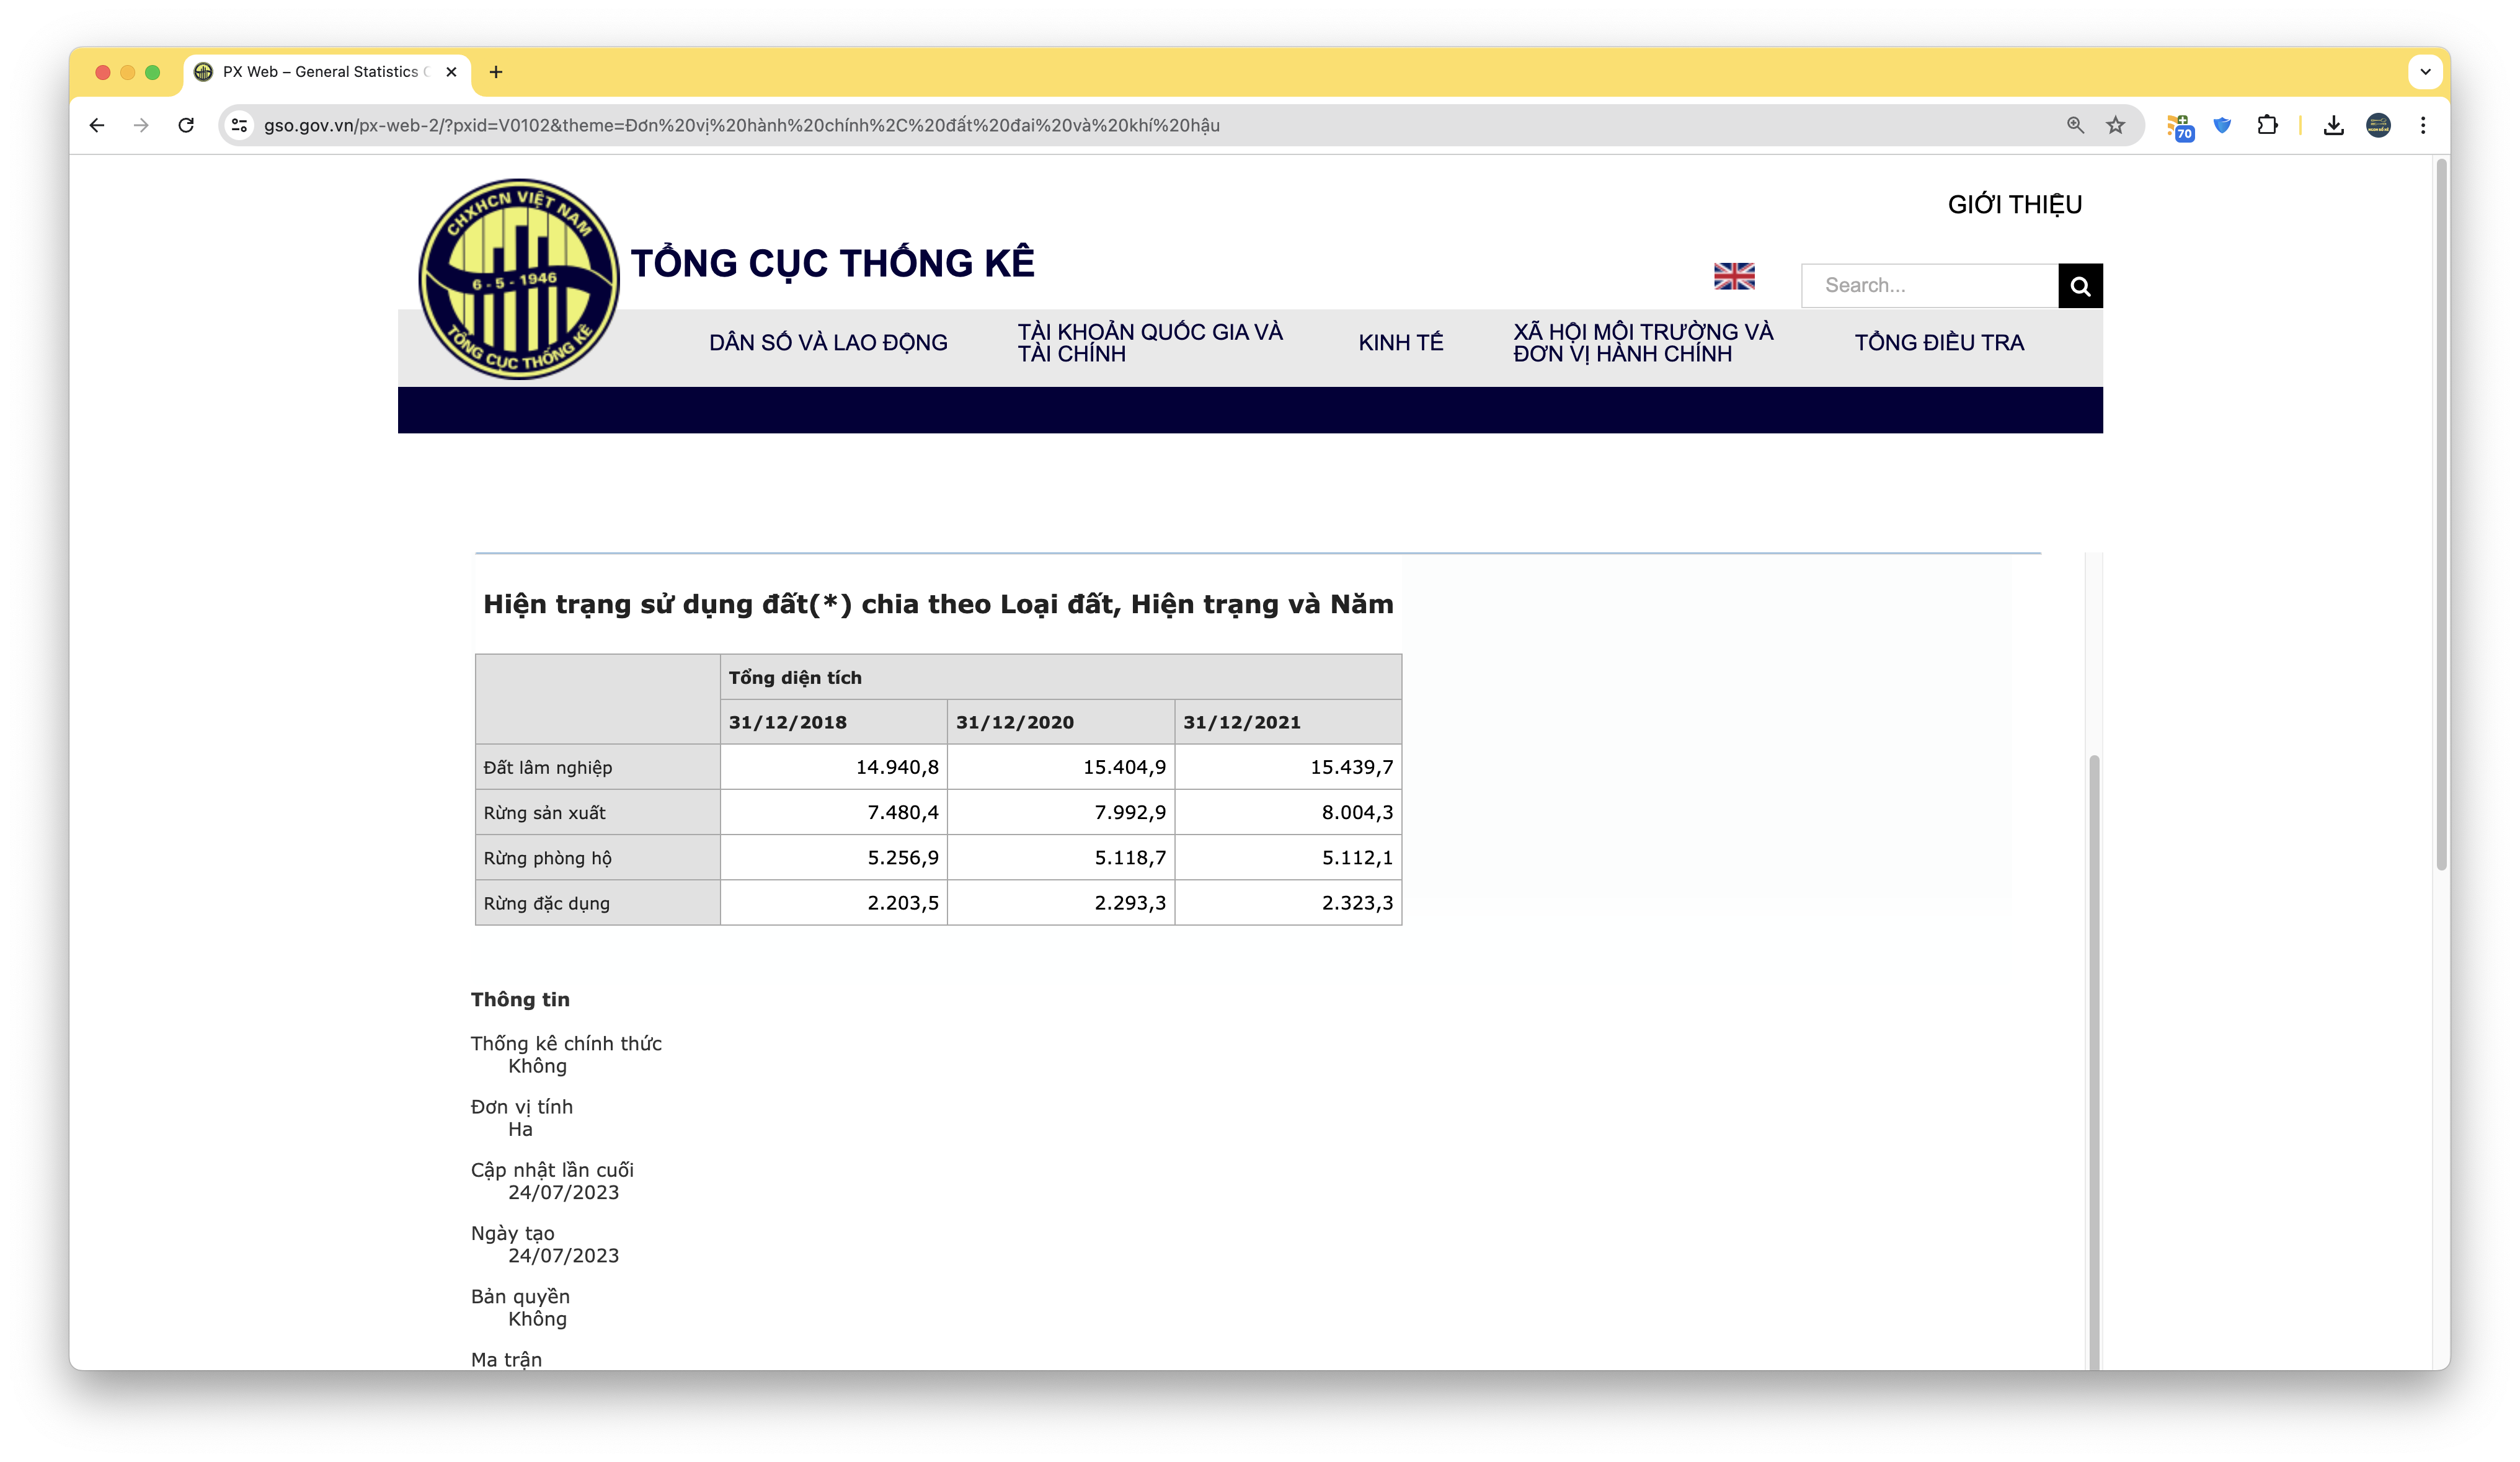Screen dimensions: 2520x1462
Task: Click the value 7.992,9
Action: click(x=1130, y=812)
